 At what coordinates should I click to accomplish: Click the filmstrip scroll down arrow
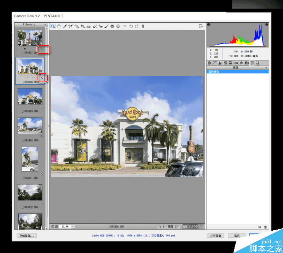click(x=46, y=229)
